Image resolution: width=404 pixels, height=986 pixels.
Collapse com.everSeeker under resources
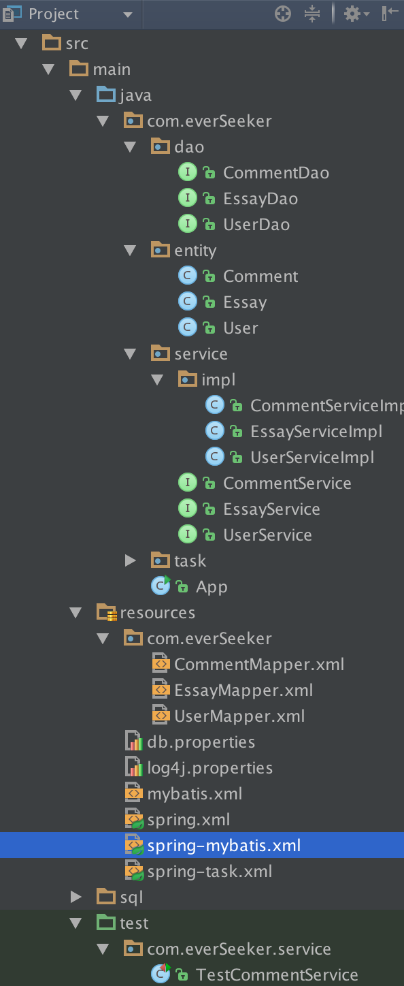click(x=103, y=639)
